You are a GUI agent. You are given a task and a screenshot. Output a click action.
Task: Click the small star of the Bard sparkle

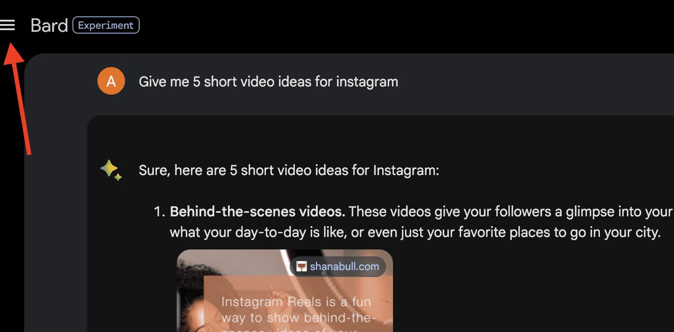[x=118, y=177]
